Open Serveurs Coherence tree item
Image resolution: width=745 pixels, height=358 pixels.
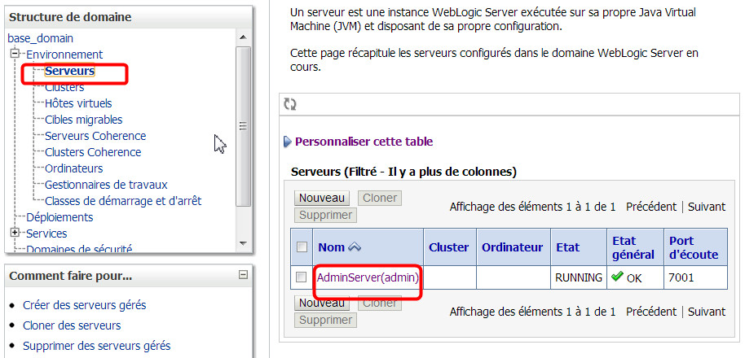click(x=95, y=136)
